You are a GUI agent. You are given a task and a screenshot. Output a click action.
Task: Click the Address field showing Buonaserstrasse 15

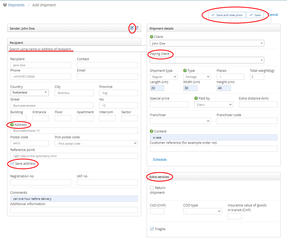(x=74, y=131)
